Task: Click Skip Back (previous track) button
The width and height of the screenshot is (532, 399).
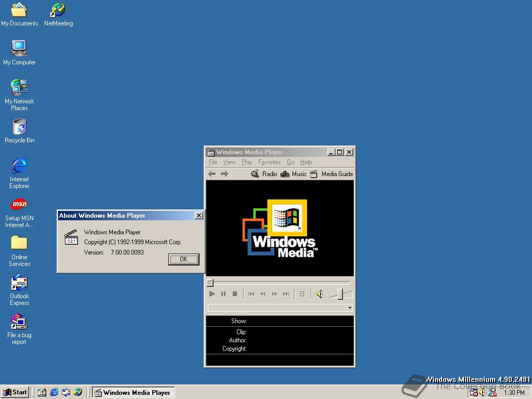Action: (x=251, y=294)
